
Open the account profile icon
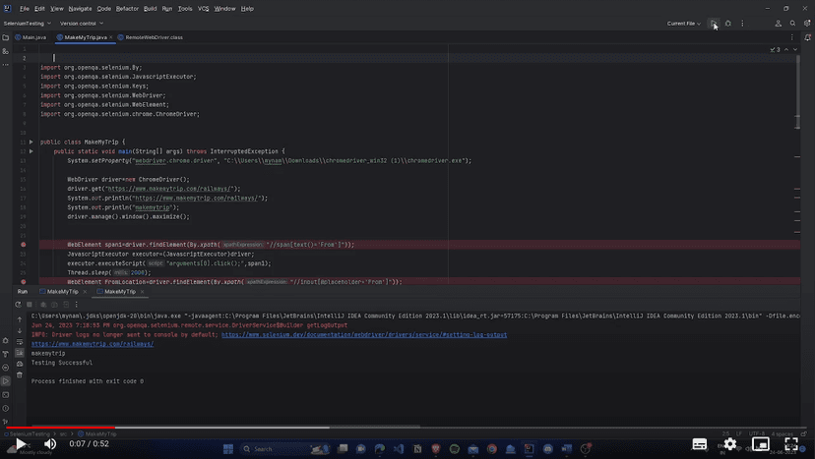click(x=779, y=24)
